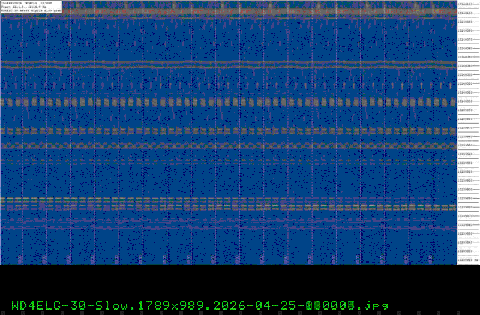Select the 10139910 frequency label
This screenshot has height=315, width=480.
[464, 181]
